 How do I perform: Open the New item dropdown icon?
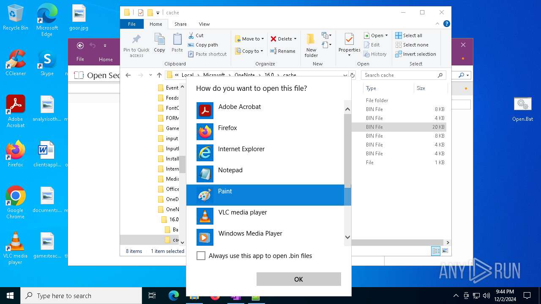point(327,35)
